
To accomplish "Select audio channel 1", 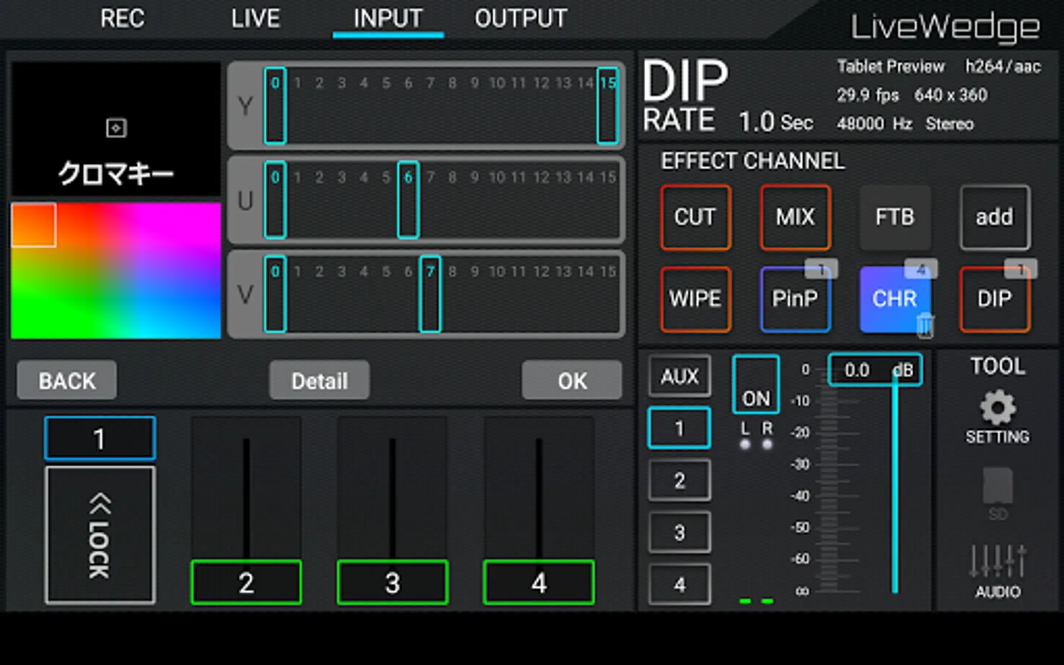I will [x=680, y=428].
